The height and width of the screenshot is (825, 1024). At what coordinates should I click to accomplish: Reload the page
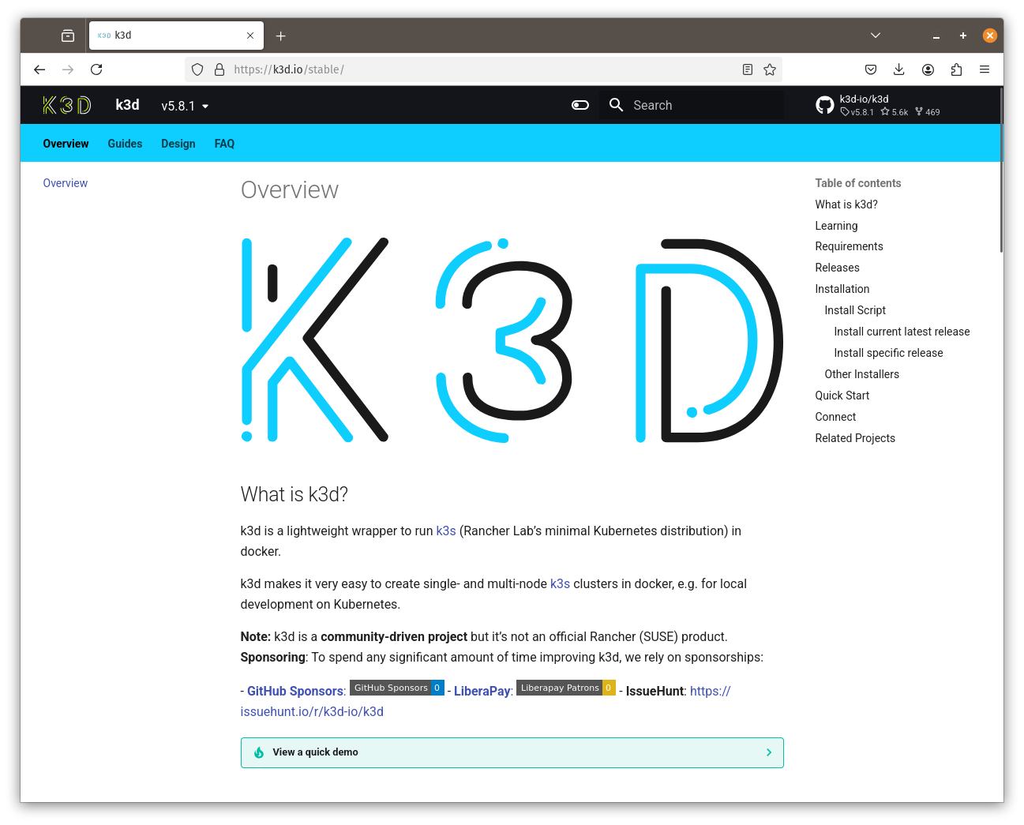pos(96,69)
